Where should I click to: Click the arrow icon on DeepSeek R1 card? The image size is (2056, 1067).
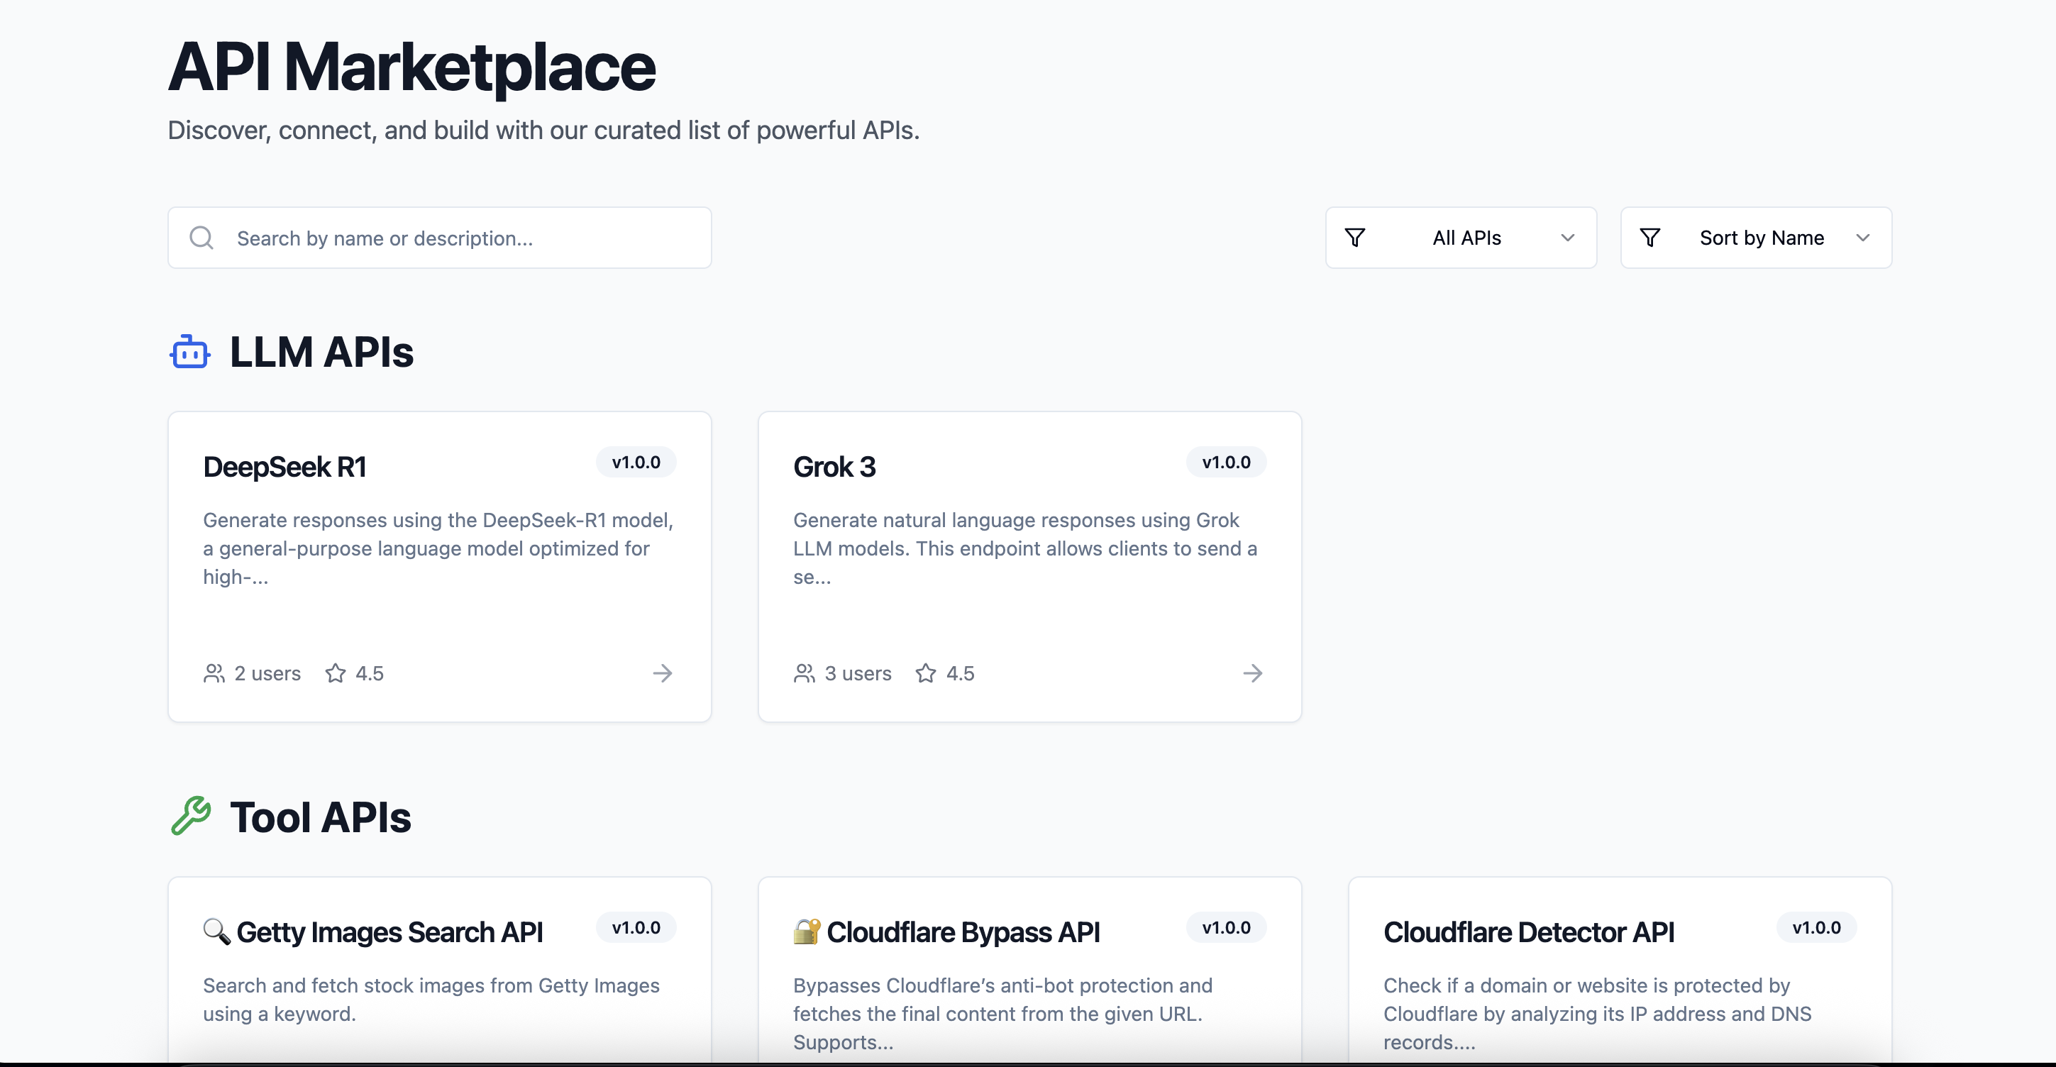(663, 673)
